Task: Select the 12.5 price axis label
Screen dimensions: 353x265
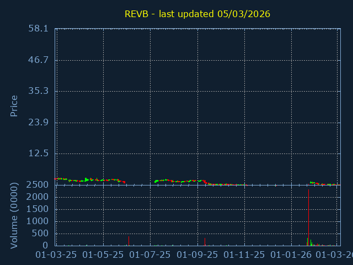Action: 38,153
